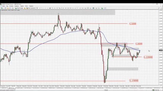Image resolution: width=163 pixels, height=91 pixels.
Task: Open the Графики menu
Action: click(x=17, y=6)
